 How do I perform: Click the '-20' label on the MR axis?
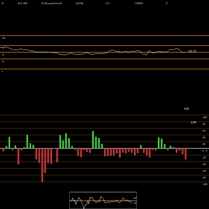click(x=204, y=158)
